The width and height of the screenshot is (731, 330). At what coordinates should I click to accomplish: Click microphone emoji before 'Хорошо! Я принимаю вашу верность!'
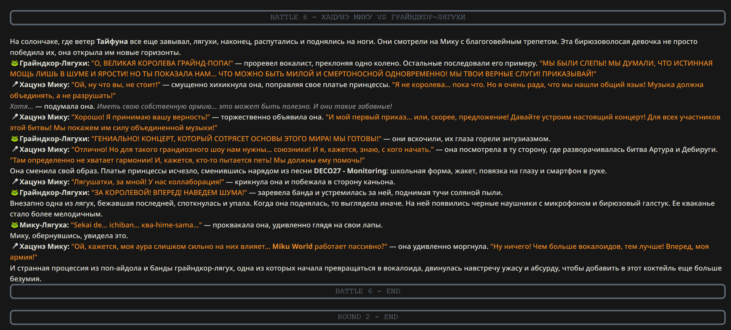(14, 117)
